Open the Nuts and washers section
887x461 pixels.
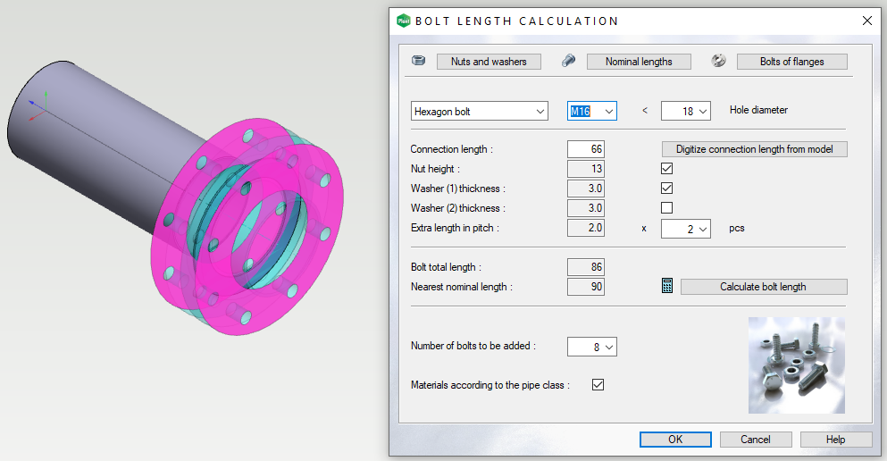click(x=488, y=62)
